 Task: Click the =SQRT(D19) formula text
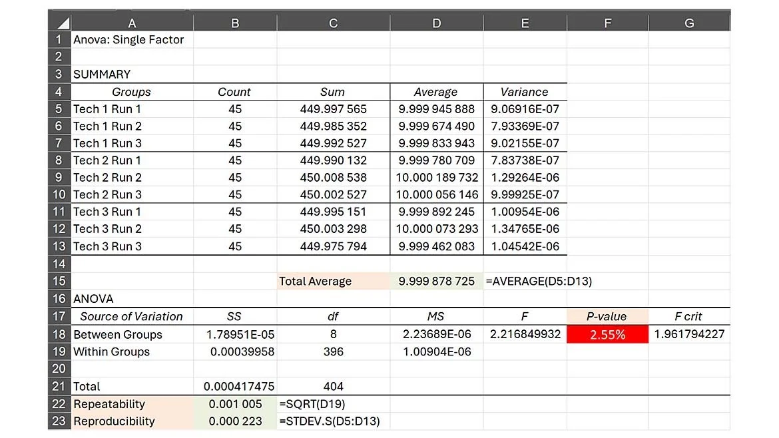(312, 404)
